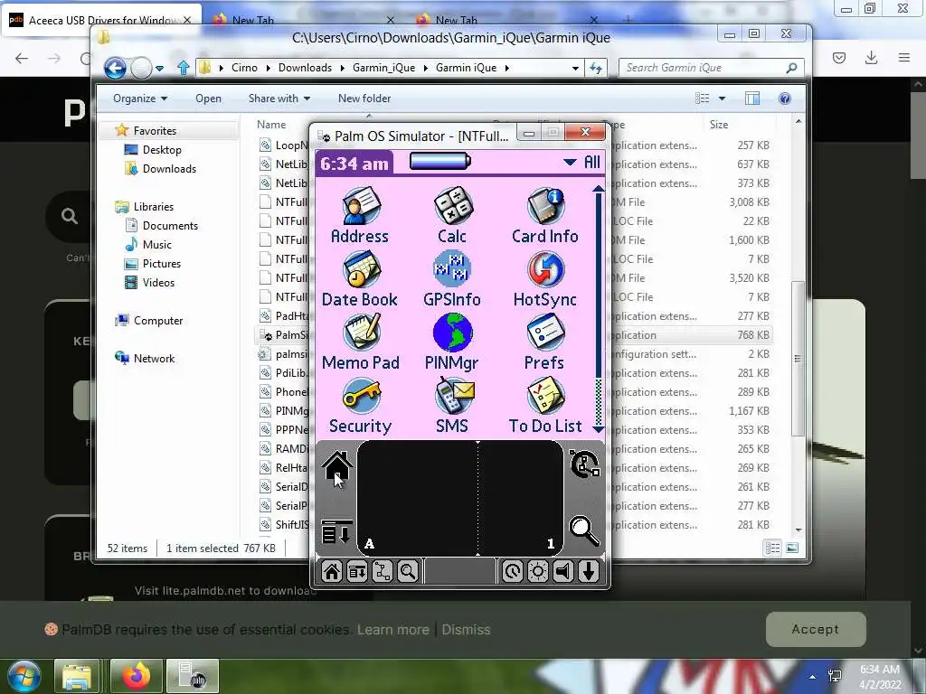Click the Explorer Help icon

pyautogui.click(x=785, y=98)
